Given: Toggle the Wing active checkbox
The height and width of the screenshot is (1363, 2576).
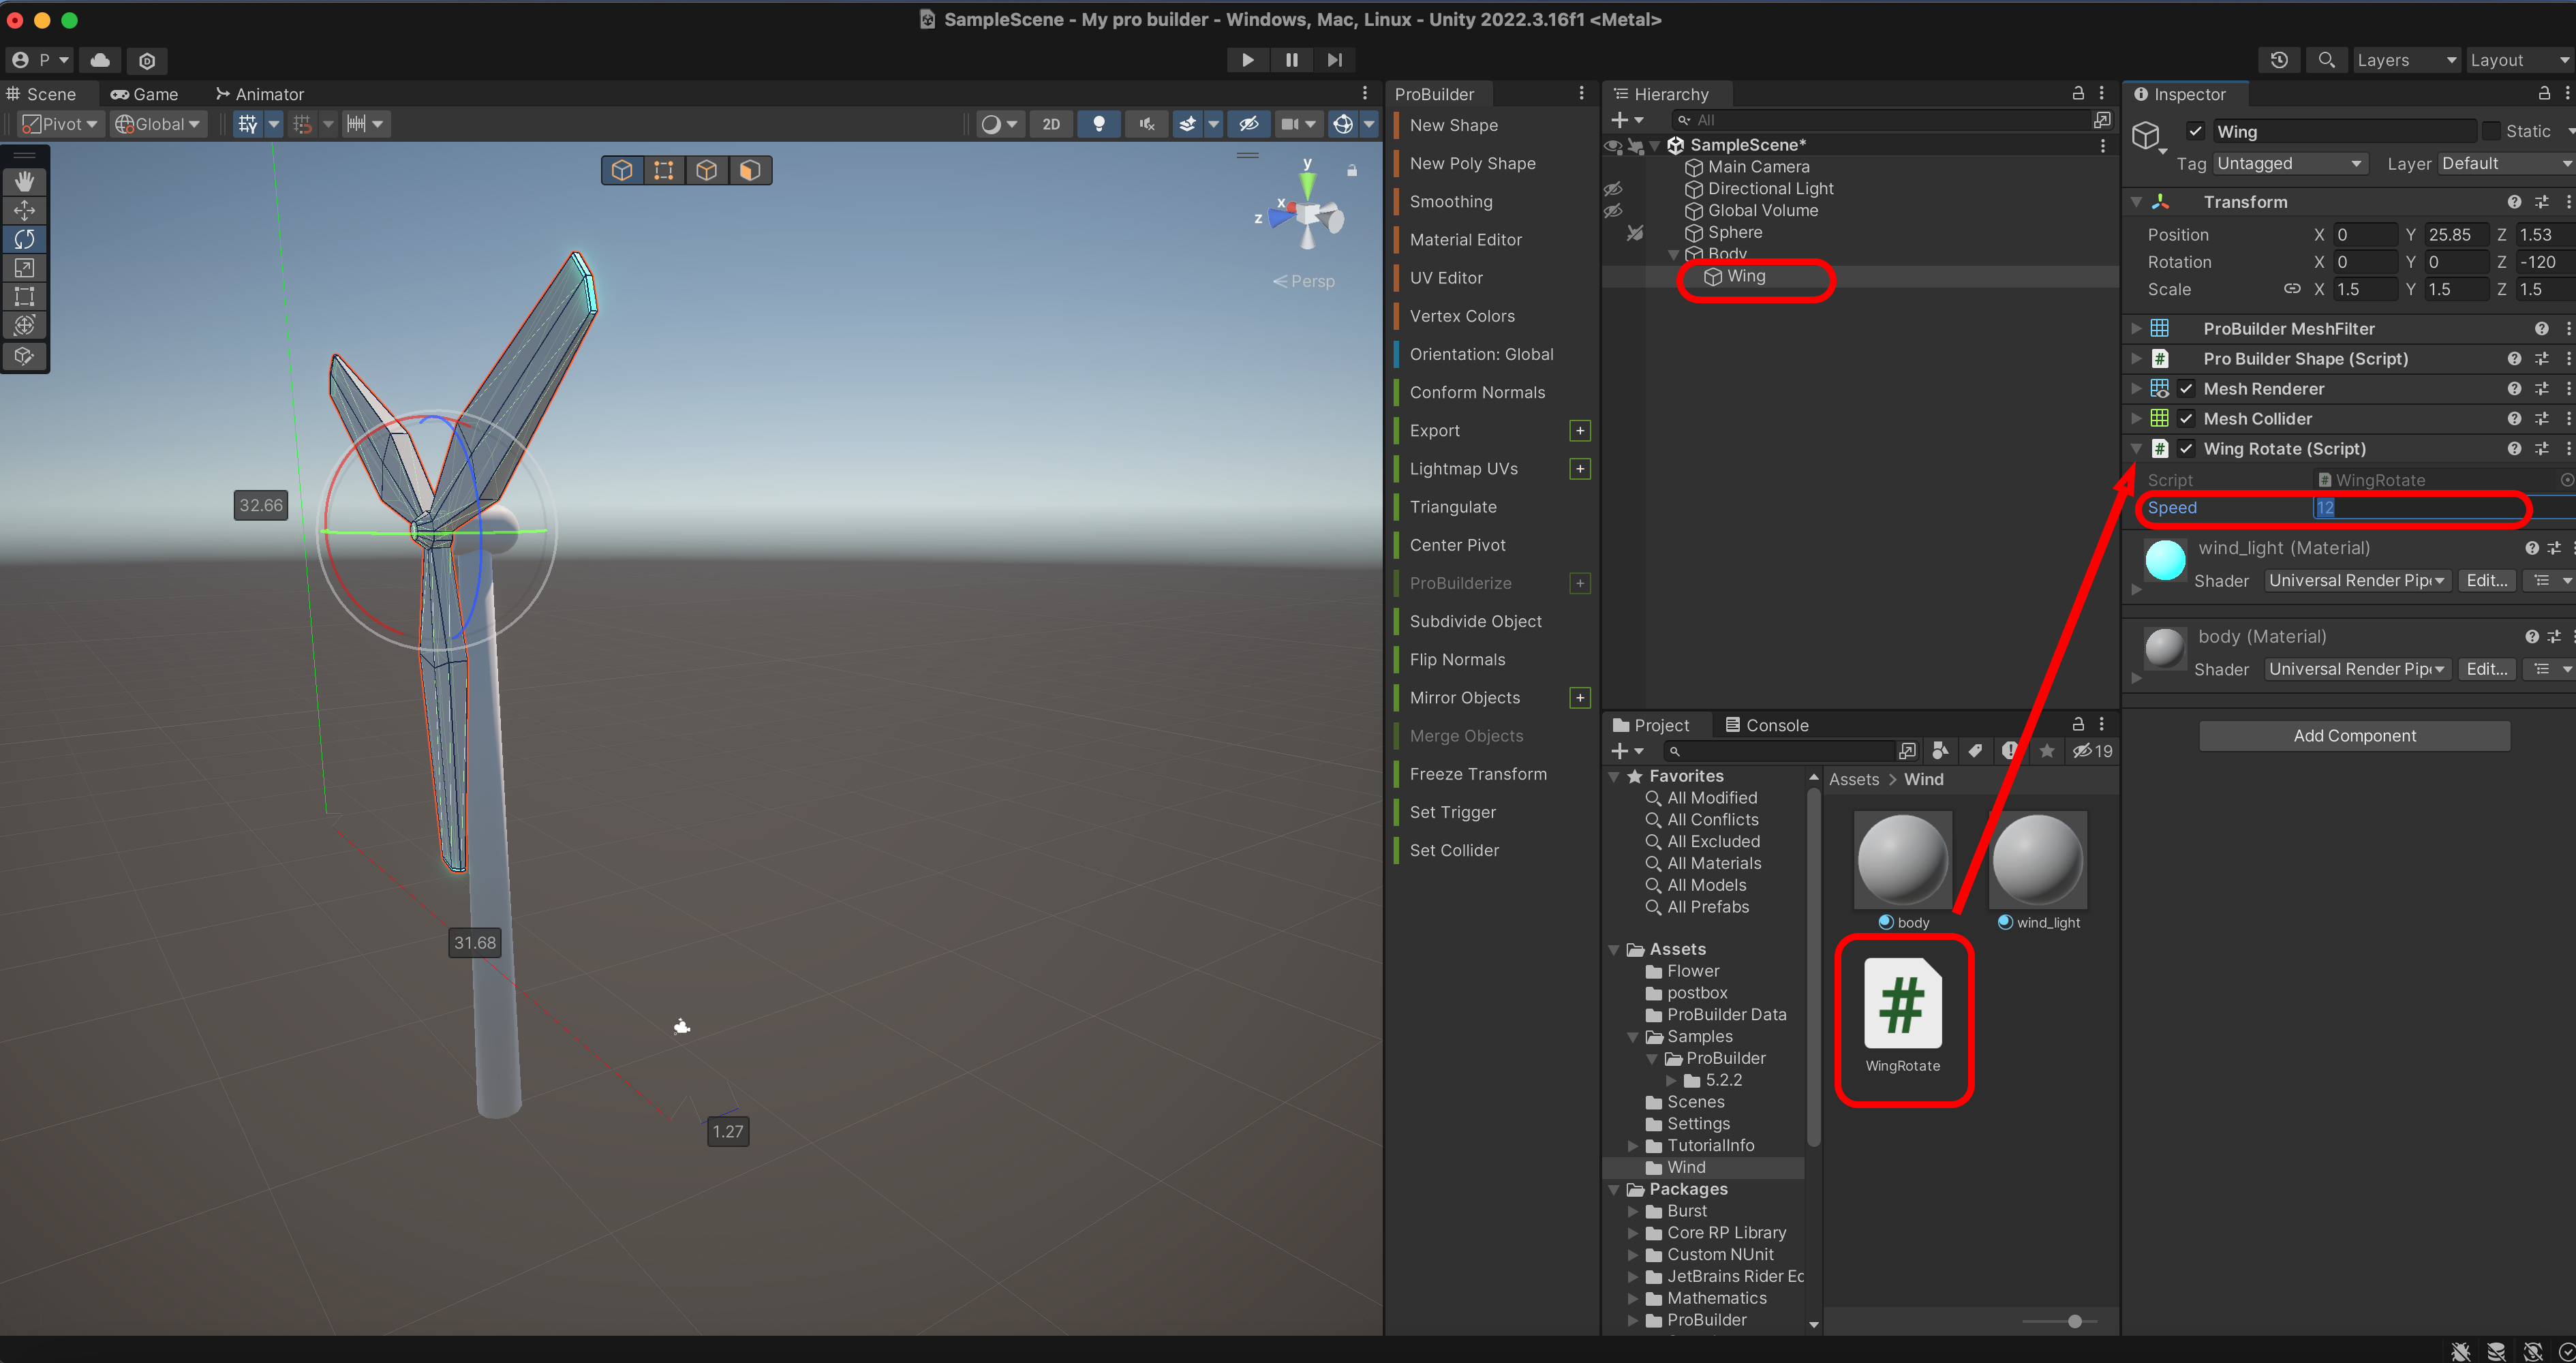Looking at the screenshot, I should [2195, 131].
